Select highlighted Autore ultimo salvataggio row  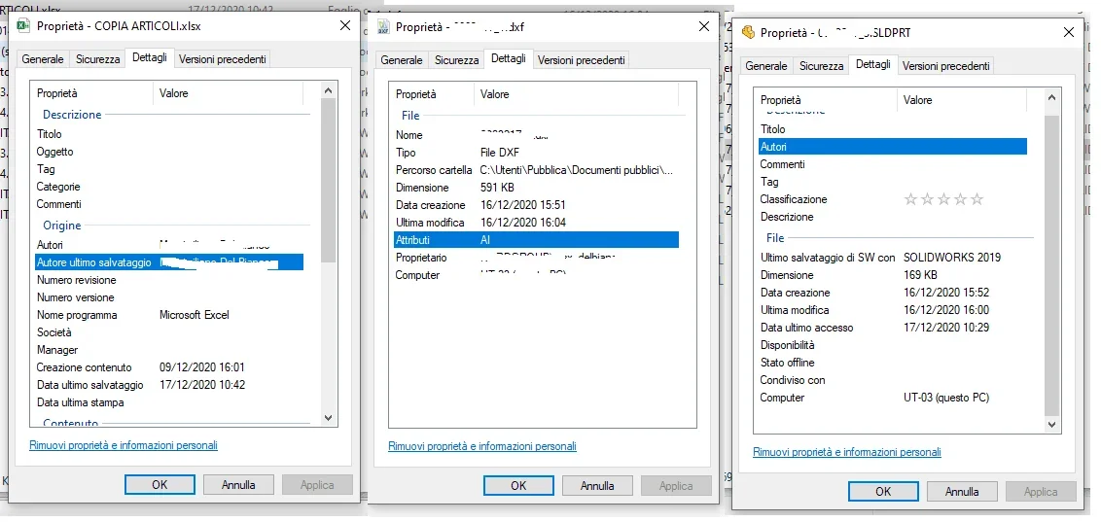coord(169,262)
